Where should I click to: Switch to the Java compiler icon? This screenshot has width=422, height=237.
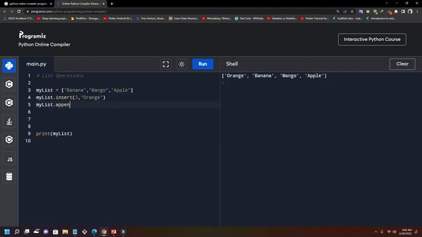pos(9,121)
